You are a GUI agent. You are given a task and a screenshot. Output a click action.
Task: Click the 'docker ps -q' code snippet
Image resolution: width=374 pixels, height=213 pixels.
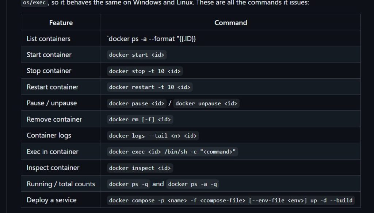tap(129, 184)
